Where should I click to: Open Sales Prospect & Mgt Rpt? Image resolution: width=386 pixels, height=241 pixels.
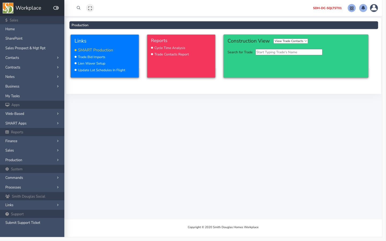32,48
